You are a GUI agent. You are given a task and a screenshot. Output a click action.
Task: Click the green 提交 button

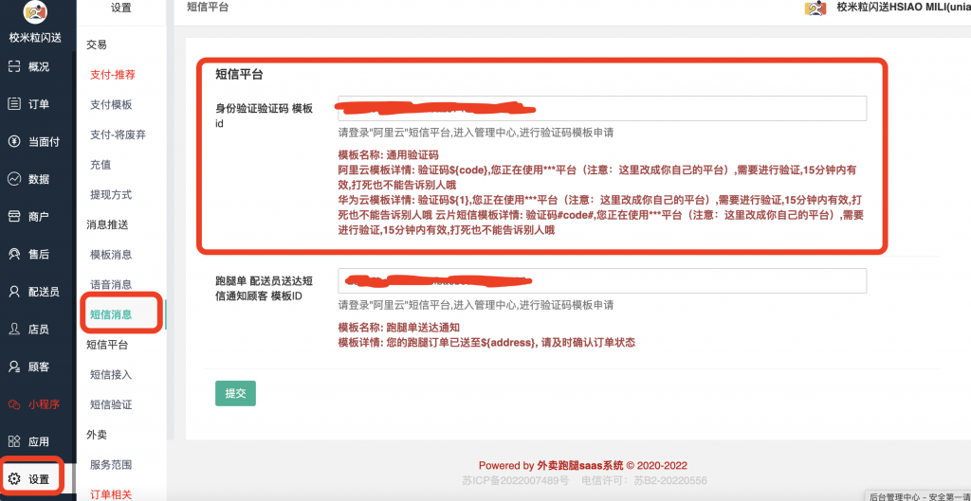click(235, 393)
